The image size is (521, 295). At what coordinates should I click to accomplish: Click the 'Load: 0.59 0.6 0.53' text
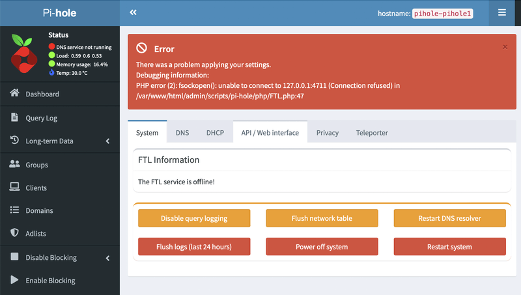tap(79, 56)
